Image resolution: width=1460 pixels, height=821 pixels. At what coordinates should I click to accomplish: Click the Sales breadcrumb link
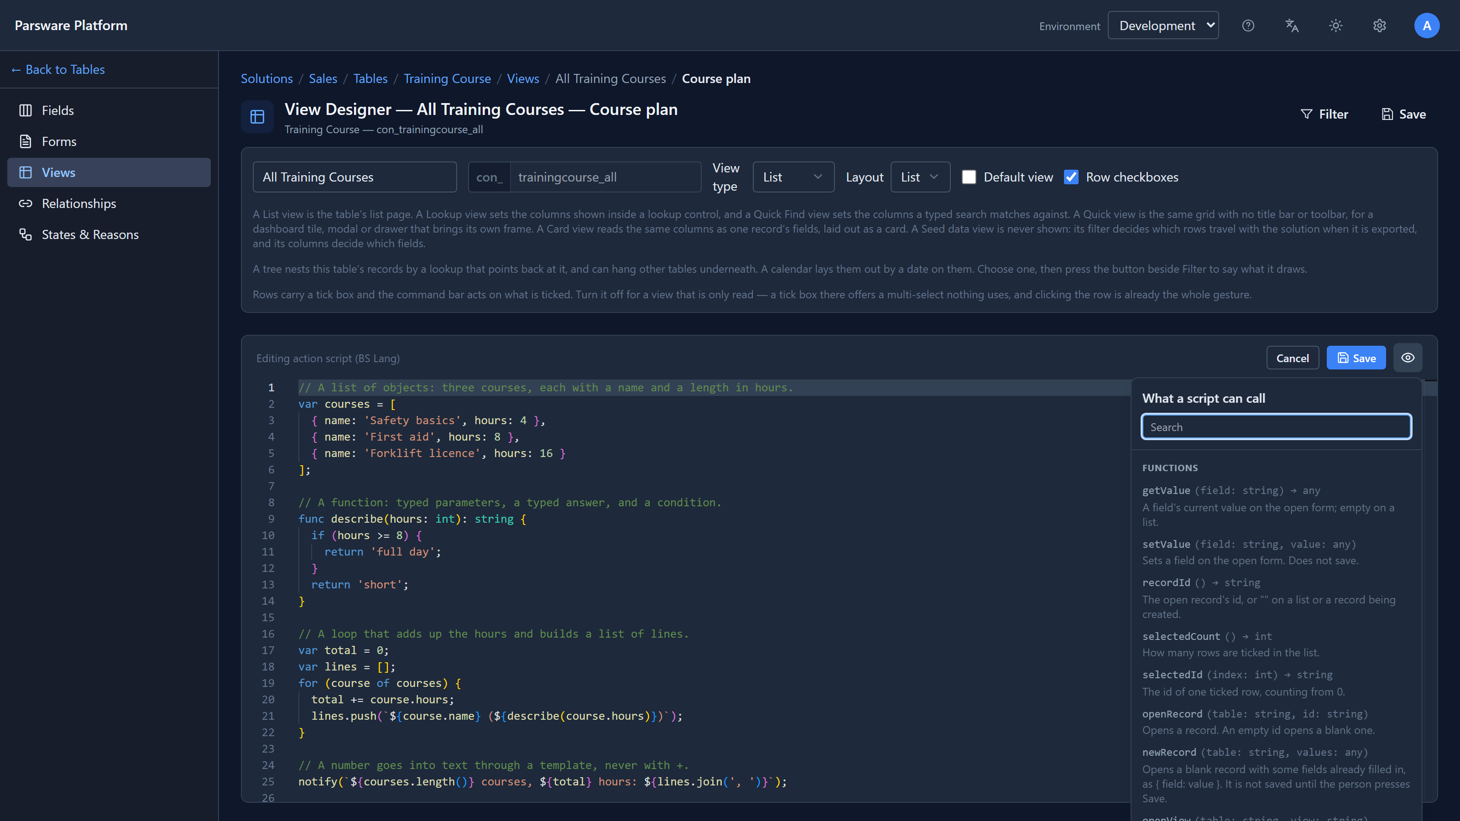323,79
